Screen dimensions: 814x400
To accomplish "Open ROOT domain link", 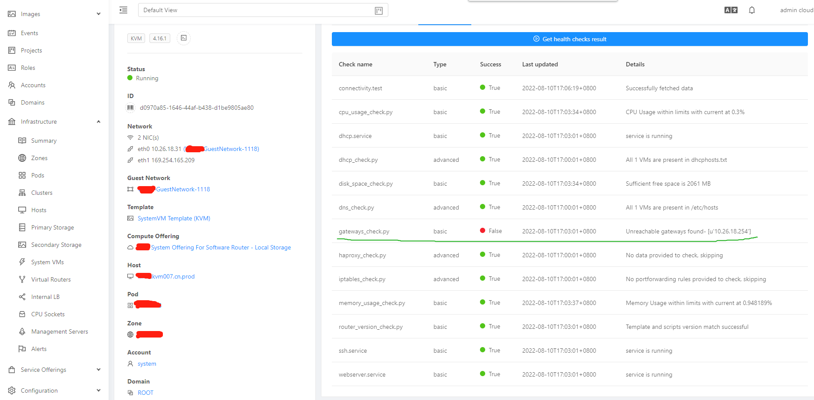I will 146,393.
